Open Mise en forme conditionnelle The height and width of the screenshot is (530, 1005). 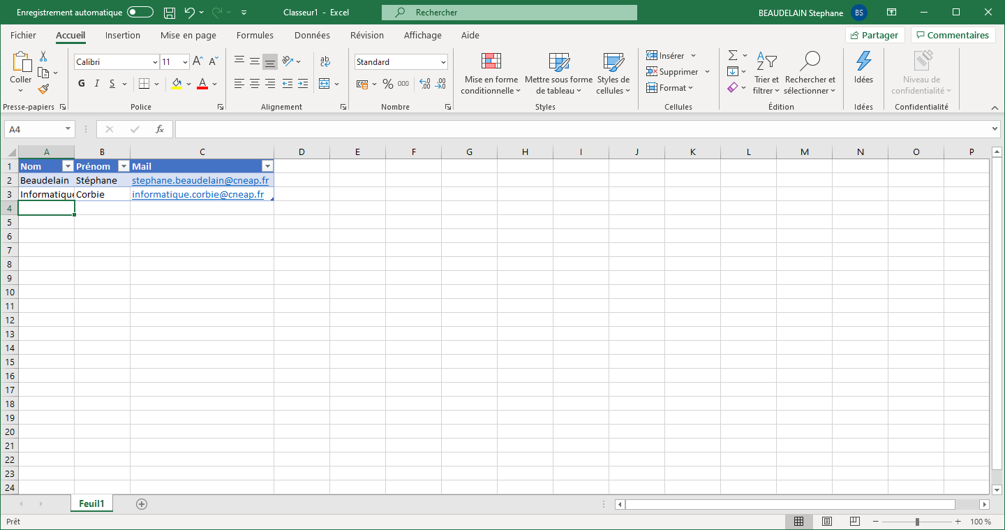tap(491, 73)
